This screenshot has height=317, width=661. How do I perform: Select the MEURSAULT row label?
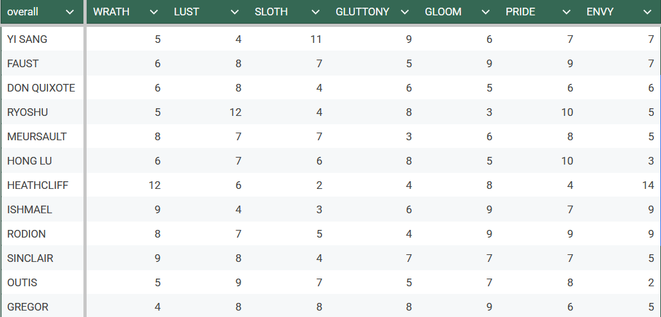[37, 136]
